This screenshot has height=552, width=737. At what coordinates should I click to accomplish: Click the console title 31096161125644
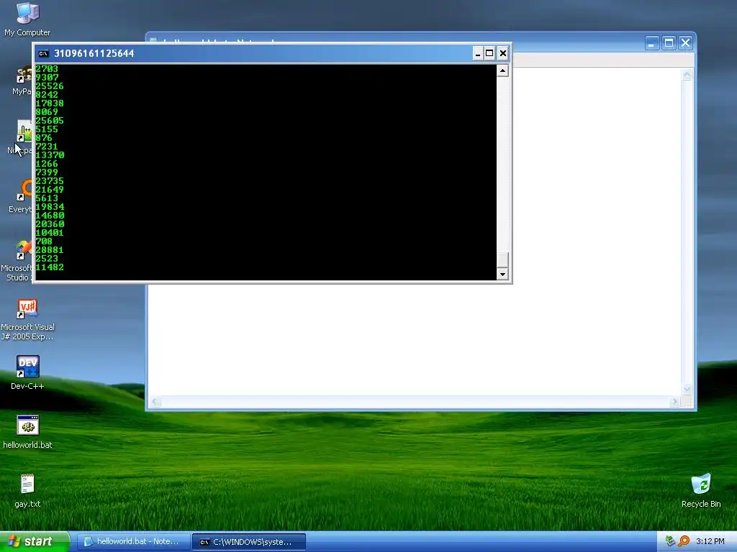(94, 53)
